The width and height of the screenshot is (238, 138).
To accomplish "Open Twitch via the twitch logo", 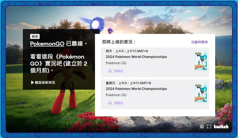I will [221, 126].
